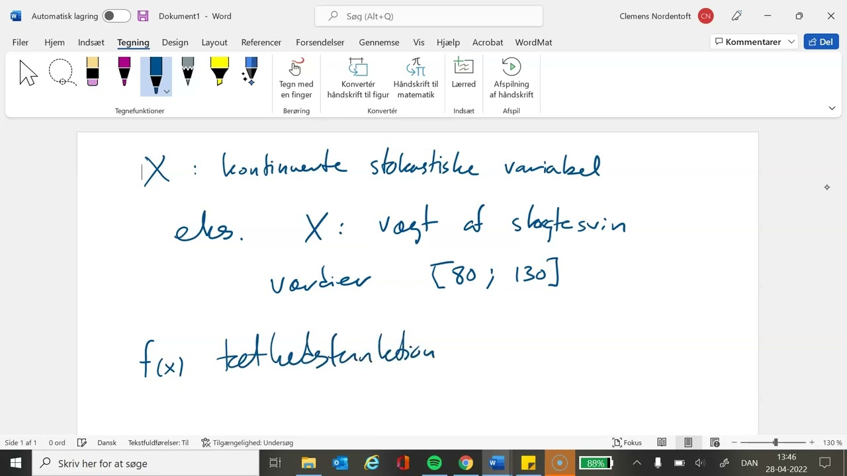The height and width of the screenshot is (476, 847).
Task: Click Tilgængelighed: Undersøg in status bar
Action: pyautogui.click(x=247, y=442)
